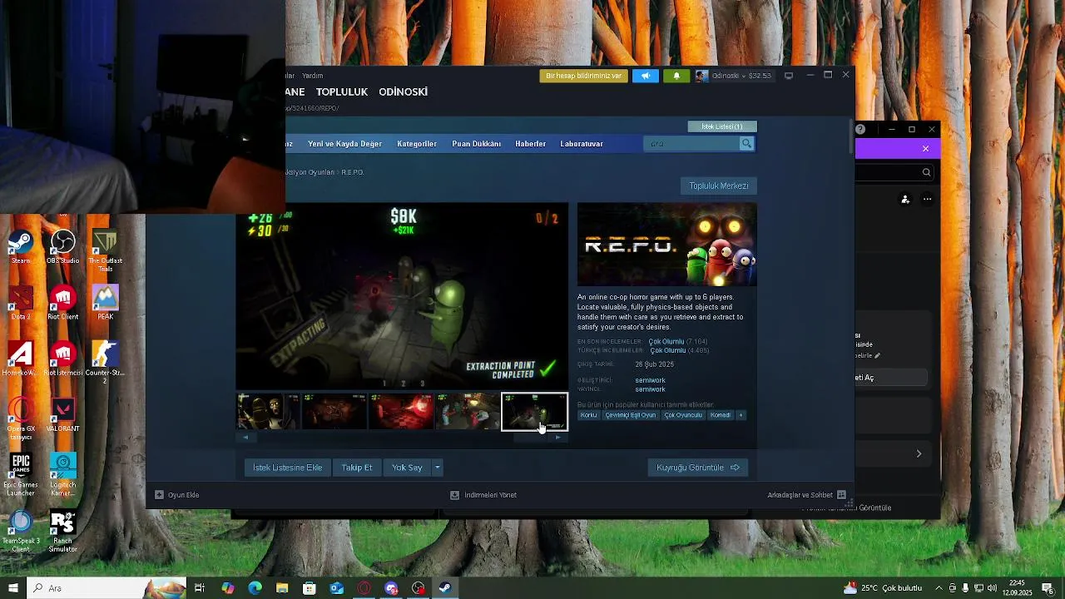Click Takip Et button
1065x599 pixels.
(357, 468)
